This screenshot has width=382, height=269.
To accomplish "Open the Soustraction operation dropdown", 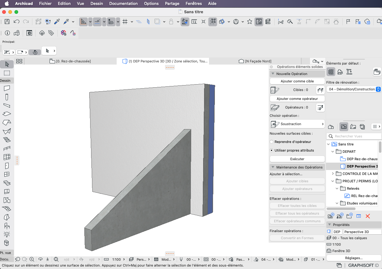I will [x=297, y=124].
